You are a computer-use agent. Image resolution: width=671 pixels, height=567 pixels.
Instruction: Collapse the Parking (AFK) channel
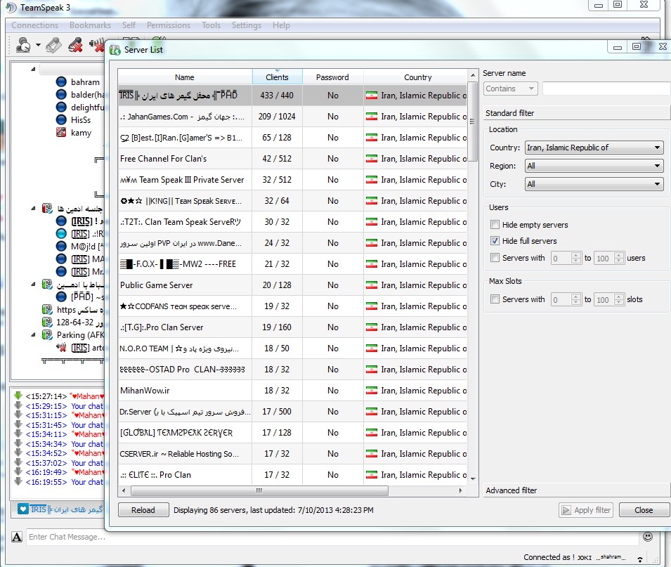[x=34, y=334]
